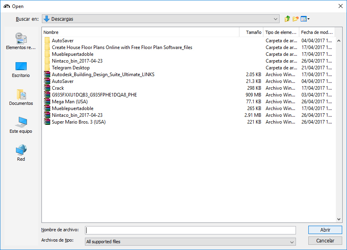Go to Escritorio in the places bar
The width and height of the screenshot is (347, 250).
[x=21, y=69]
